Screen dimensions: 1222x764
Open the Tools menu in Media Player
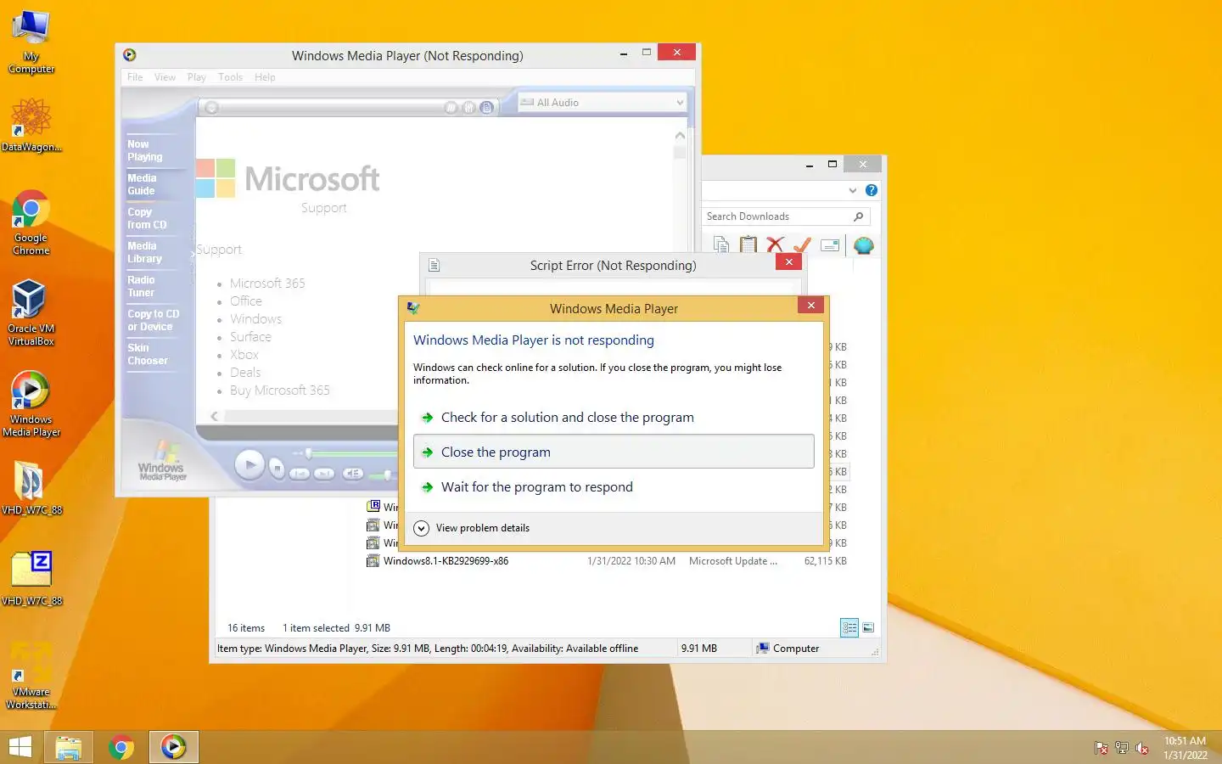click(x=230, y=77)
